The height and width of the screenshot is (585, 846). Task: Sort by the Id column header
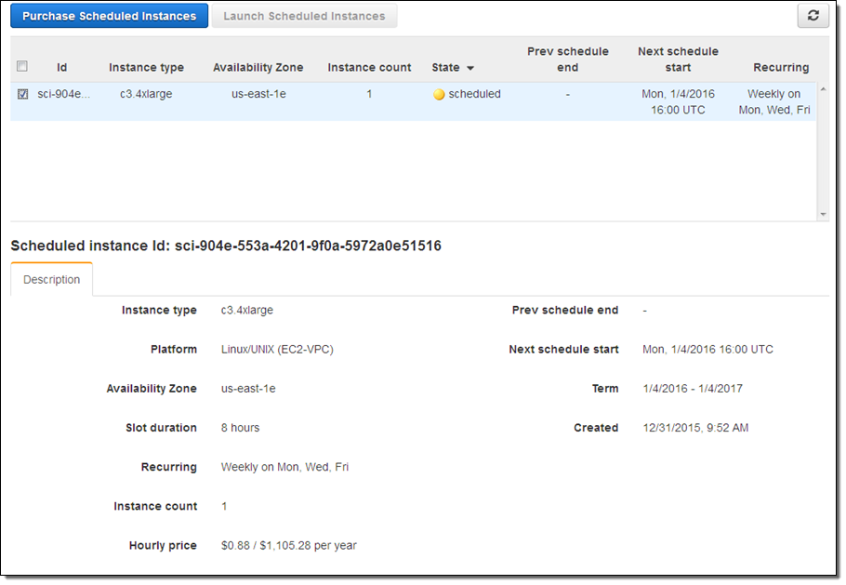[61, 68]
